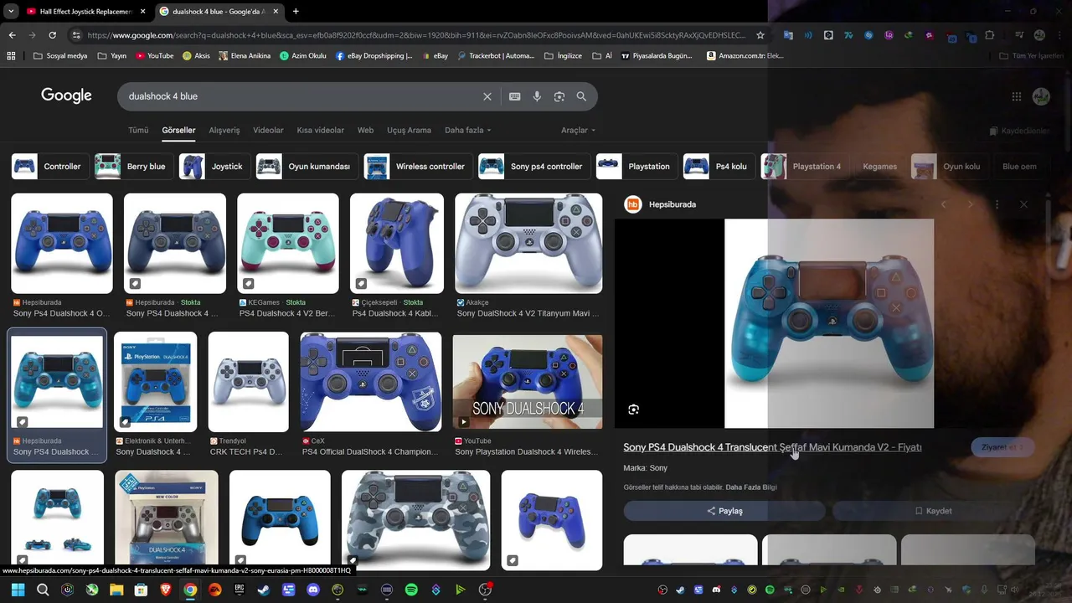Image resolution: width=1072 pixels, height=603 pixels.
Task: Expand the Daha fazla dropdown
Action: coord(467,131)
